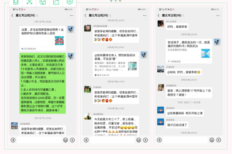Click sender avatar beside the green message

(x=71, y=56)
